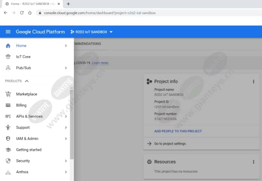The image size is (262, 181).
Task: Click the Security shield icon
Action: point(8,161)
